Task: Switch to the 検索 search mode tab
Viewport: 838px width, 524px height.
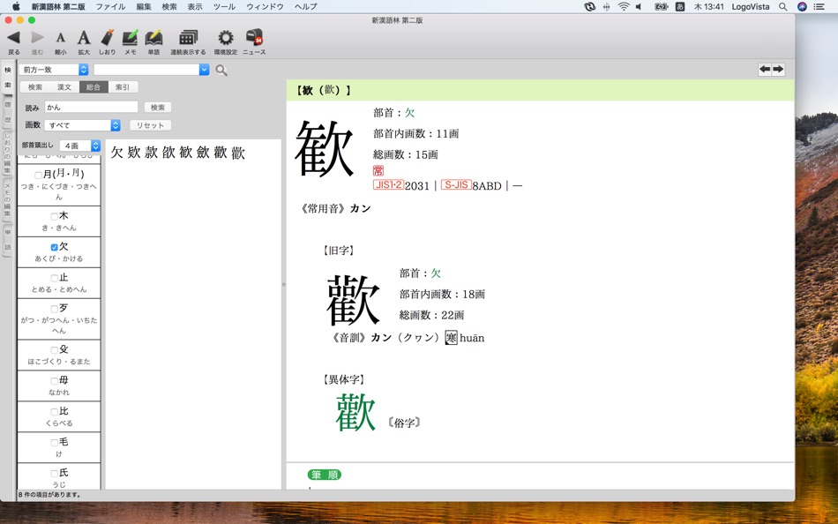Action: click(x=35, y=87)
